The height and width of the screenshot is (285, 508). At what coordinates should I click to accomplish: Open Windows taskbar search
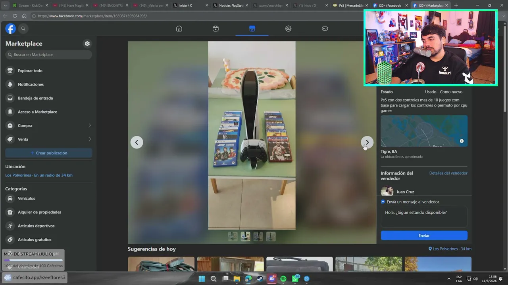pyautogui.click(x=214, y=279)
